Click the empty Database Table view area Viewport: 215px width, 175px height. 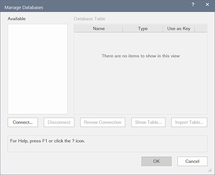(141, 73)
